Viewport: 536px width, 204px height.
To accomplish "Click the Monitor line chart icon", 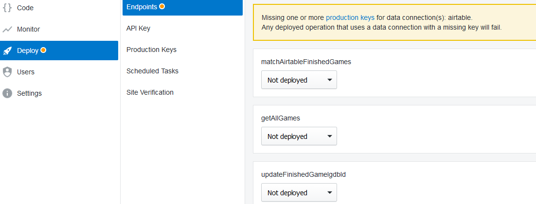I will (x=7, y=29).
